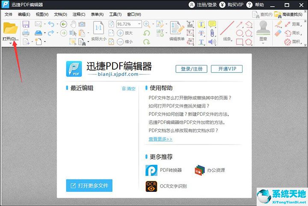Click 购买VIP in the title bar
308x206 pixels.
[x=231, y=5]
